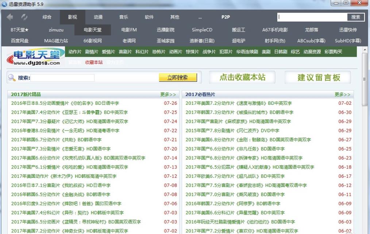Open the BT天堂★ site source
The height and width of the screenshot is (234, 370).
pyautogui.click(x=19, y=30)
